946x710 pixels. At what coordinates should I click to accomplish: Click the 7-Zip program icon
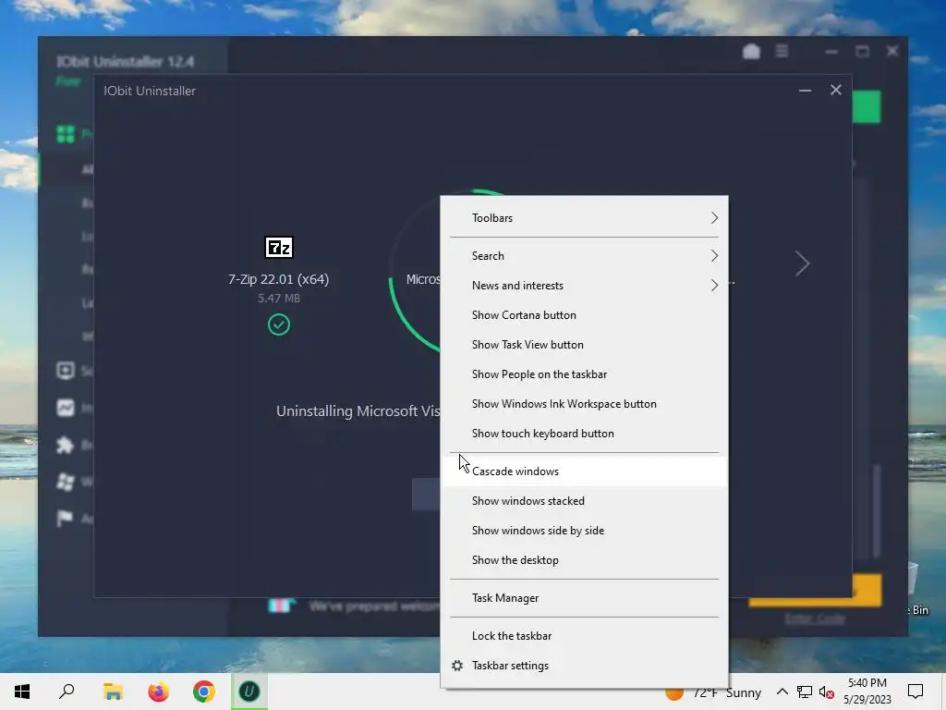(x=279, y=248)
